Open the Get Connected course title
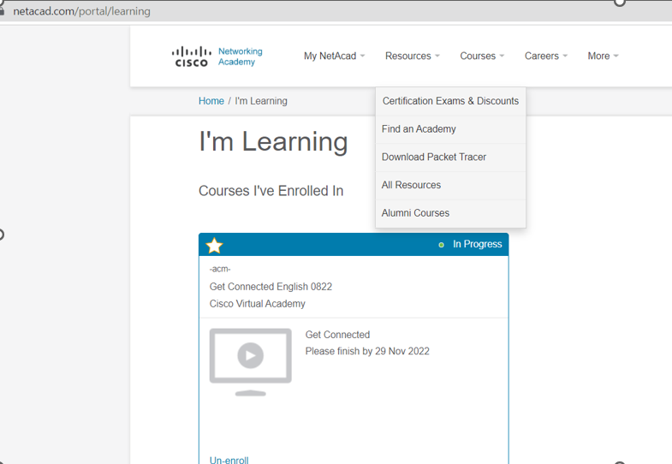The image size is (672, 464). (x=337, y=335)
